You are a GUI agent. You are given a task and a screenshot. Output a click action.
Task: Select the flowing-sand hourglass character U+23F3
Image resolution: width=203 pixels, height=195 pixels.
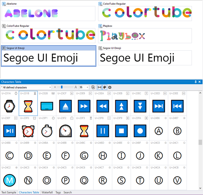coord(84,128)
